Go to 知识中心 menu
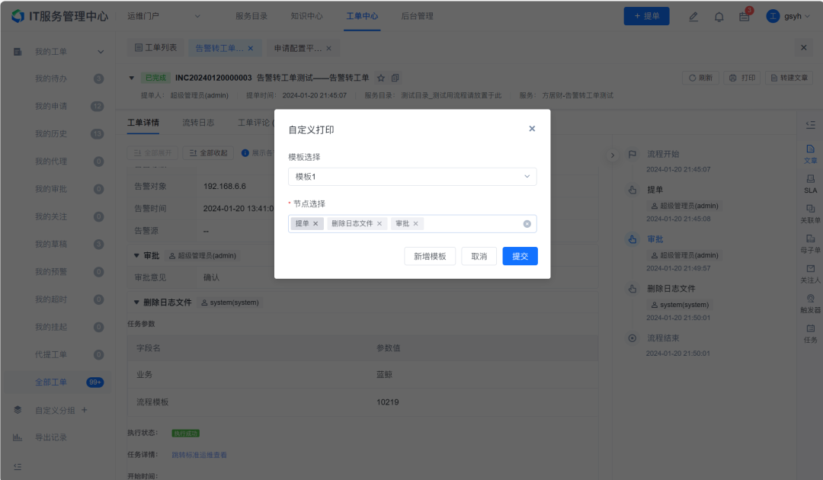Viewport: 823px width, 480px height. [306, 16]
